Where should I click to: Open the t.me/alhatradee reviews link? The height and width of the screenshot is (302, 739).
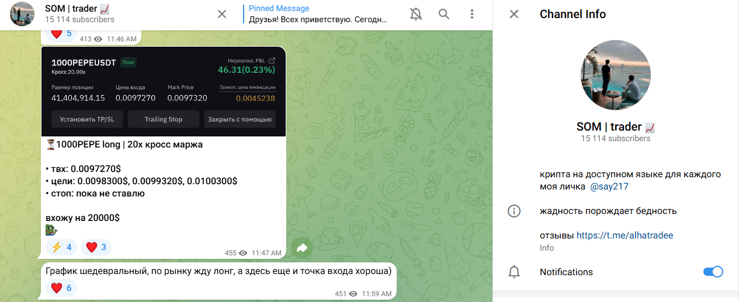click(624, 236)
